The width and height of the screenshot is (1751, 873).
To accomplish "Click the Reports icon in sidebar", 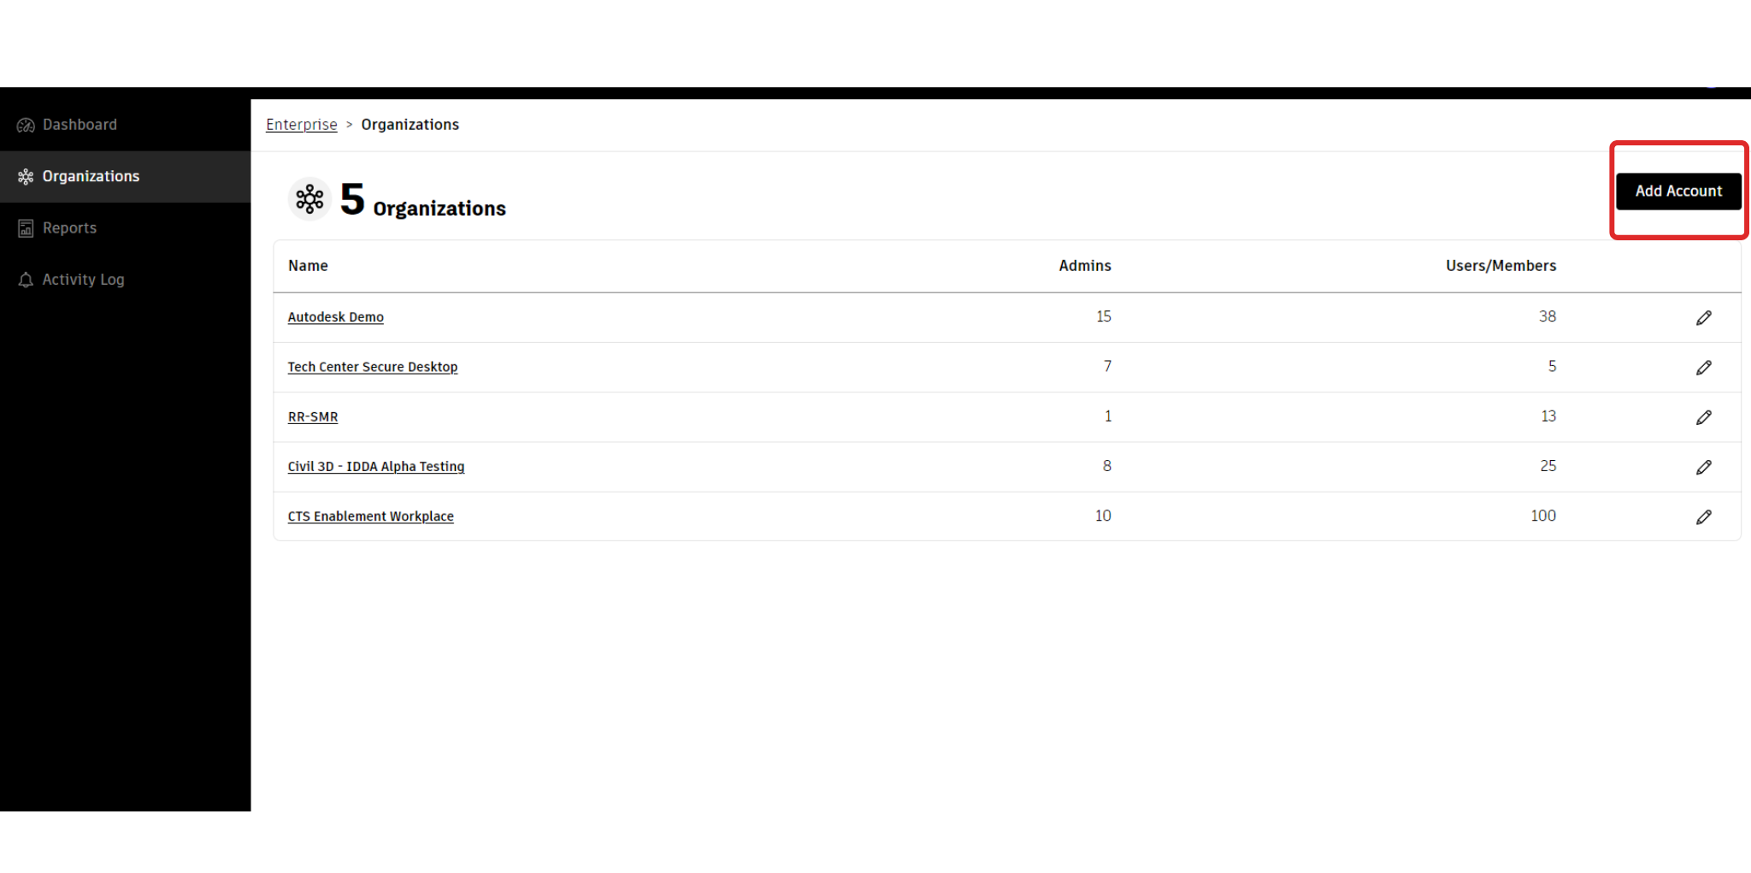I will [x=26, y=228].
